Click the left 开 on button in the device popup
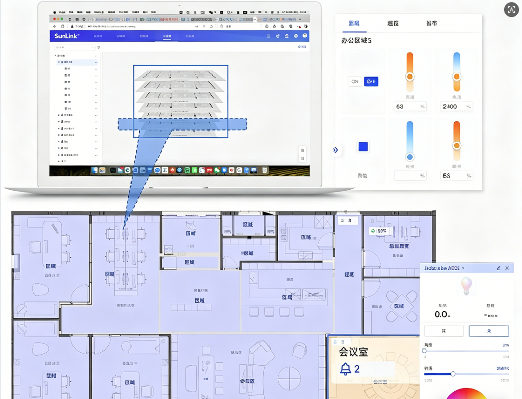The width and height of the screenshot is (522, 399). tap(444, 331)
